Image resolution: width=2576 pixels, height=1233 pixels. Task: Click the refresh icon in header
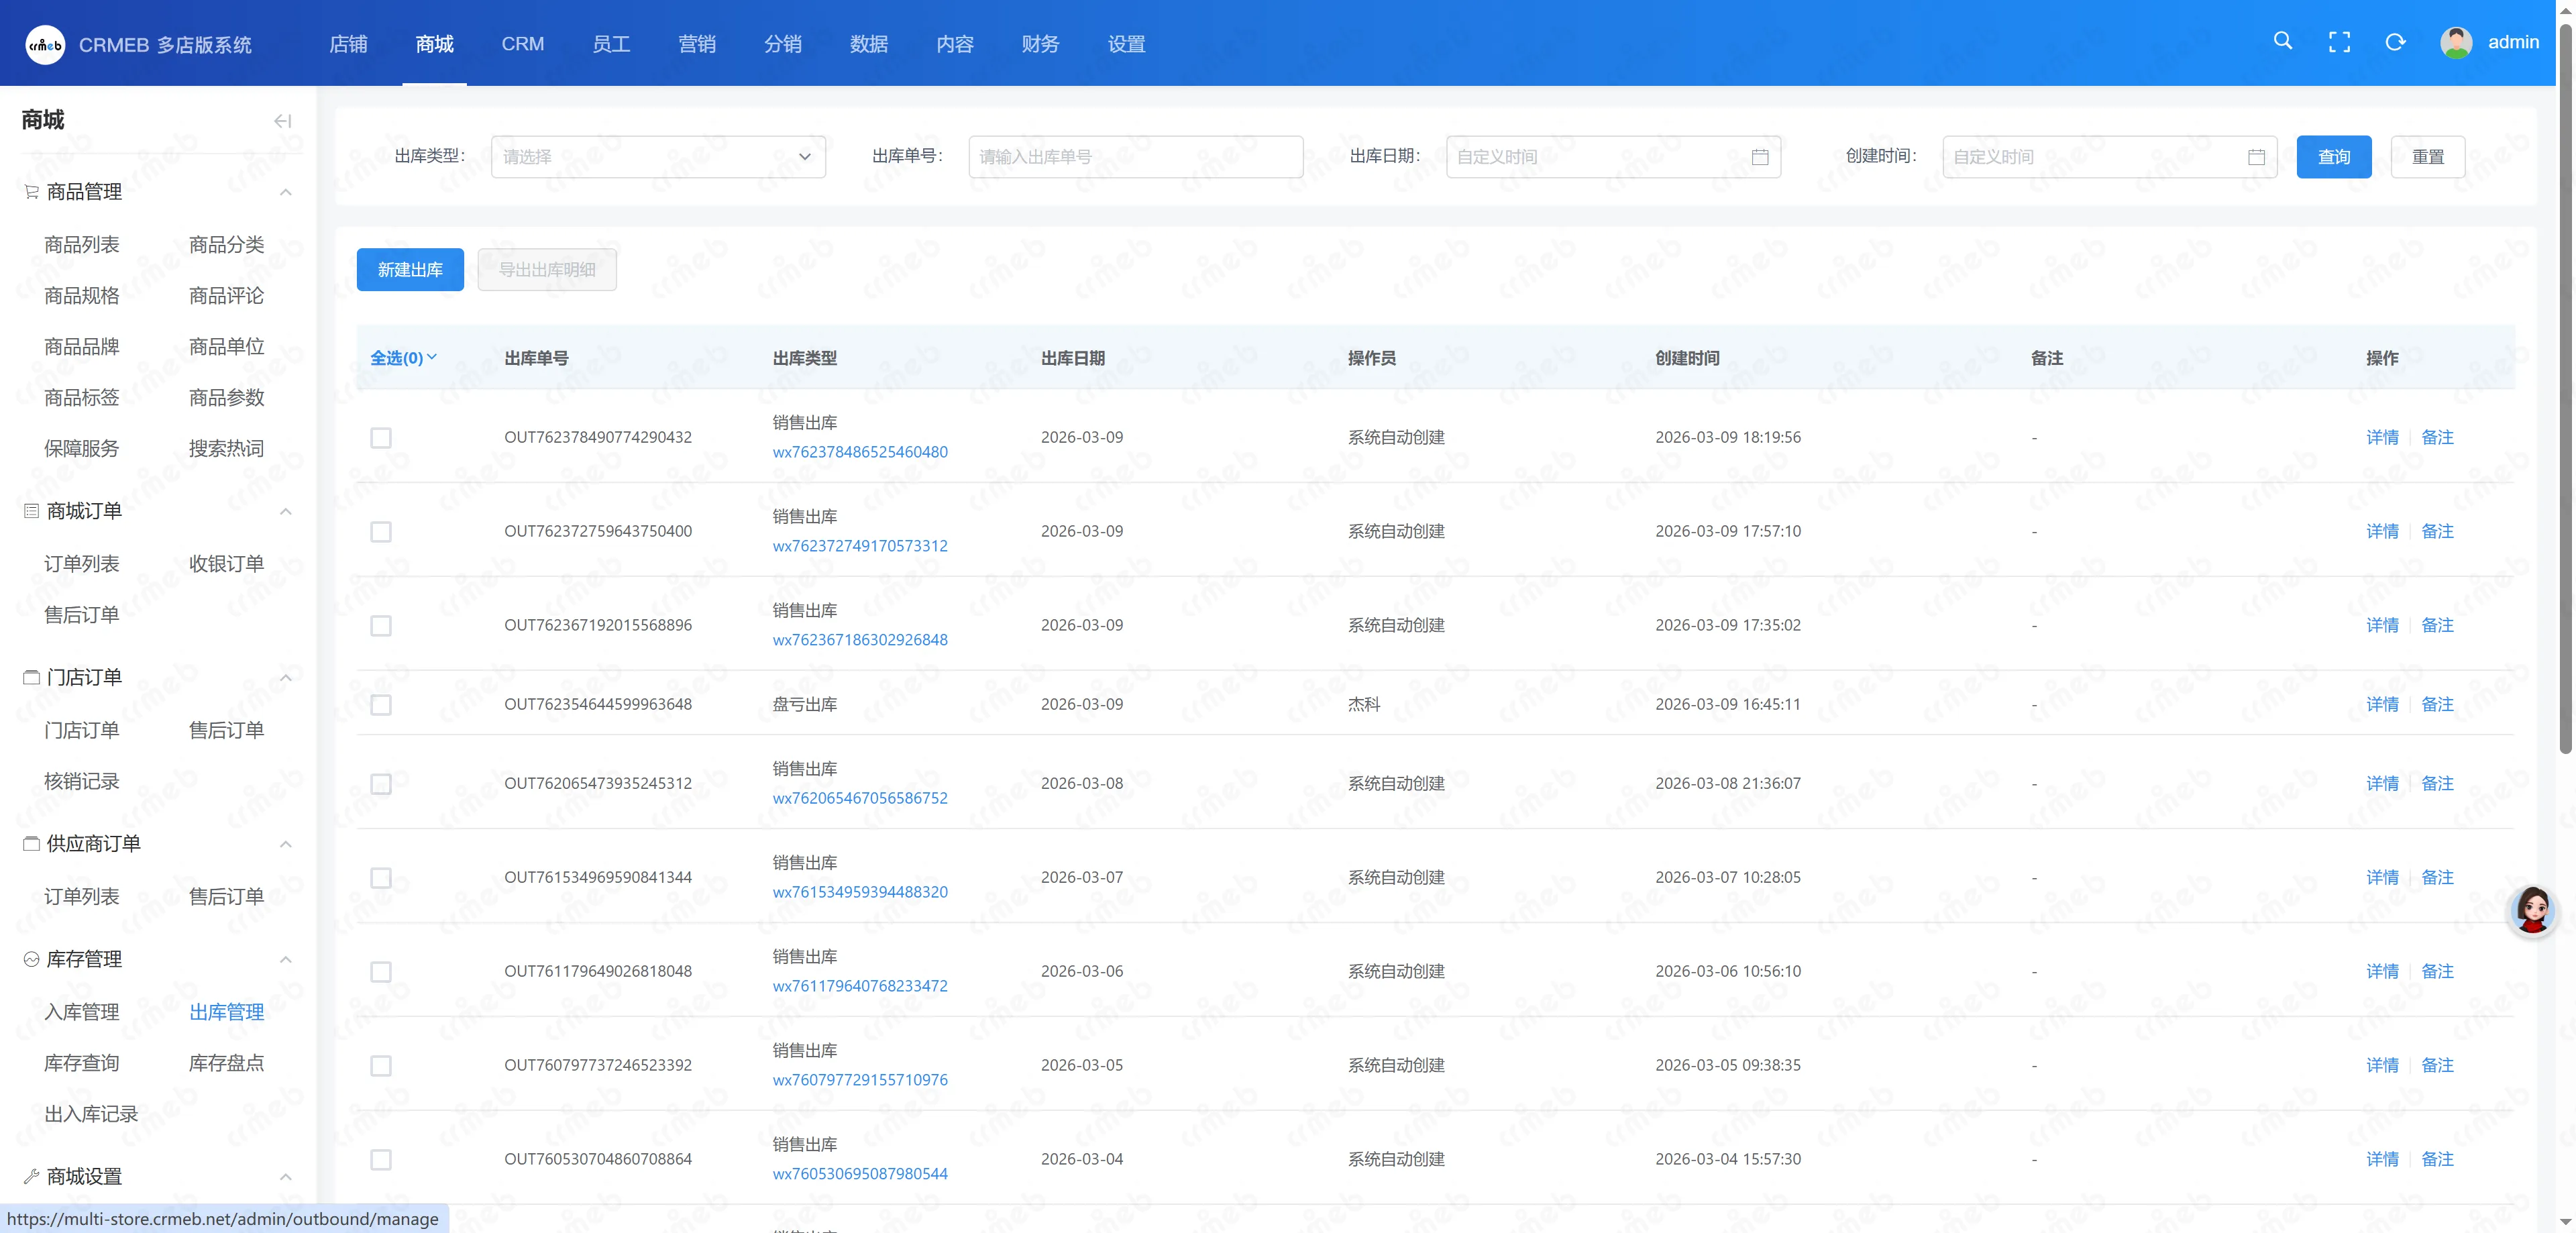click(2395, 42)
